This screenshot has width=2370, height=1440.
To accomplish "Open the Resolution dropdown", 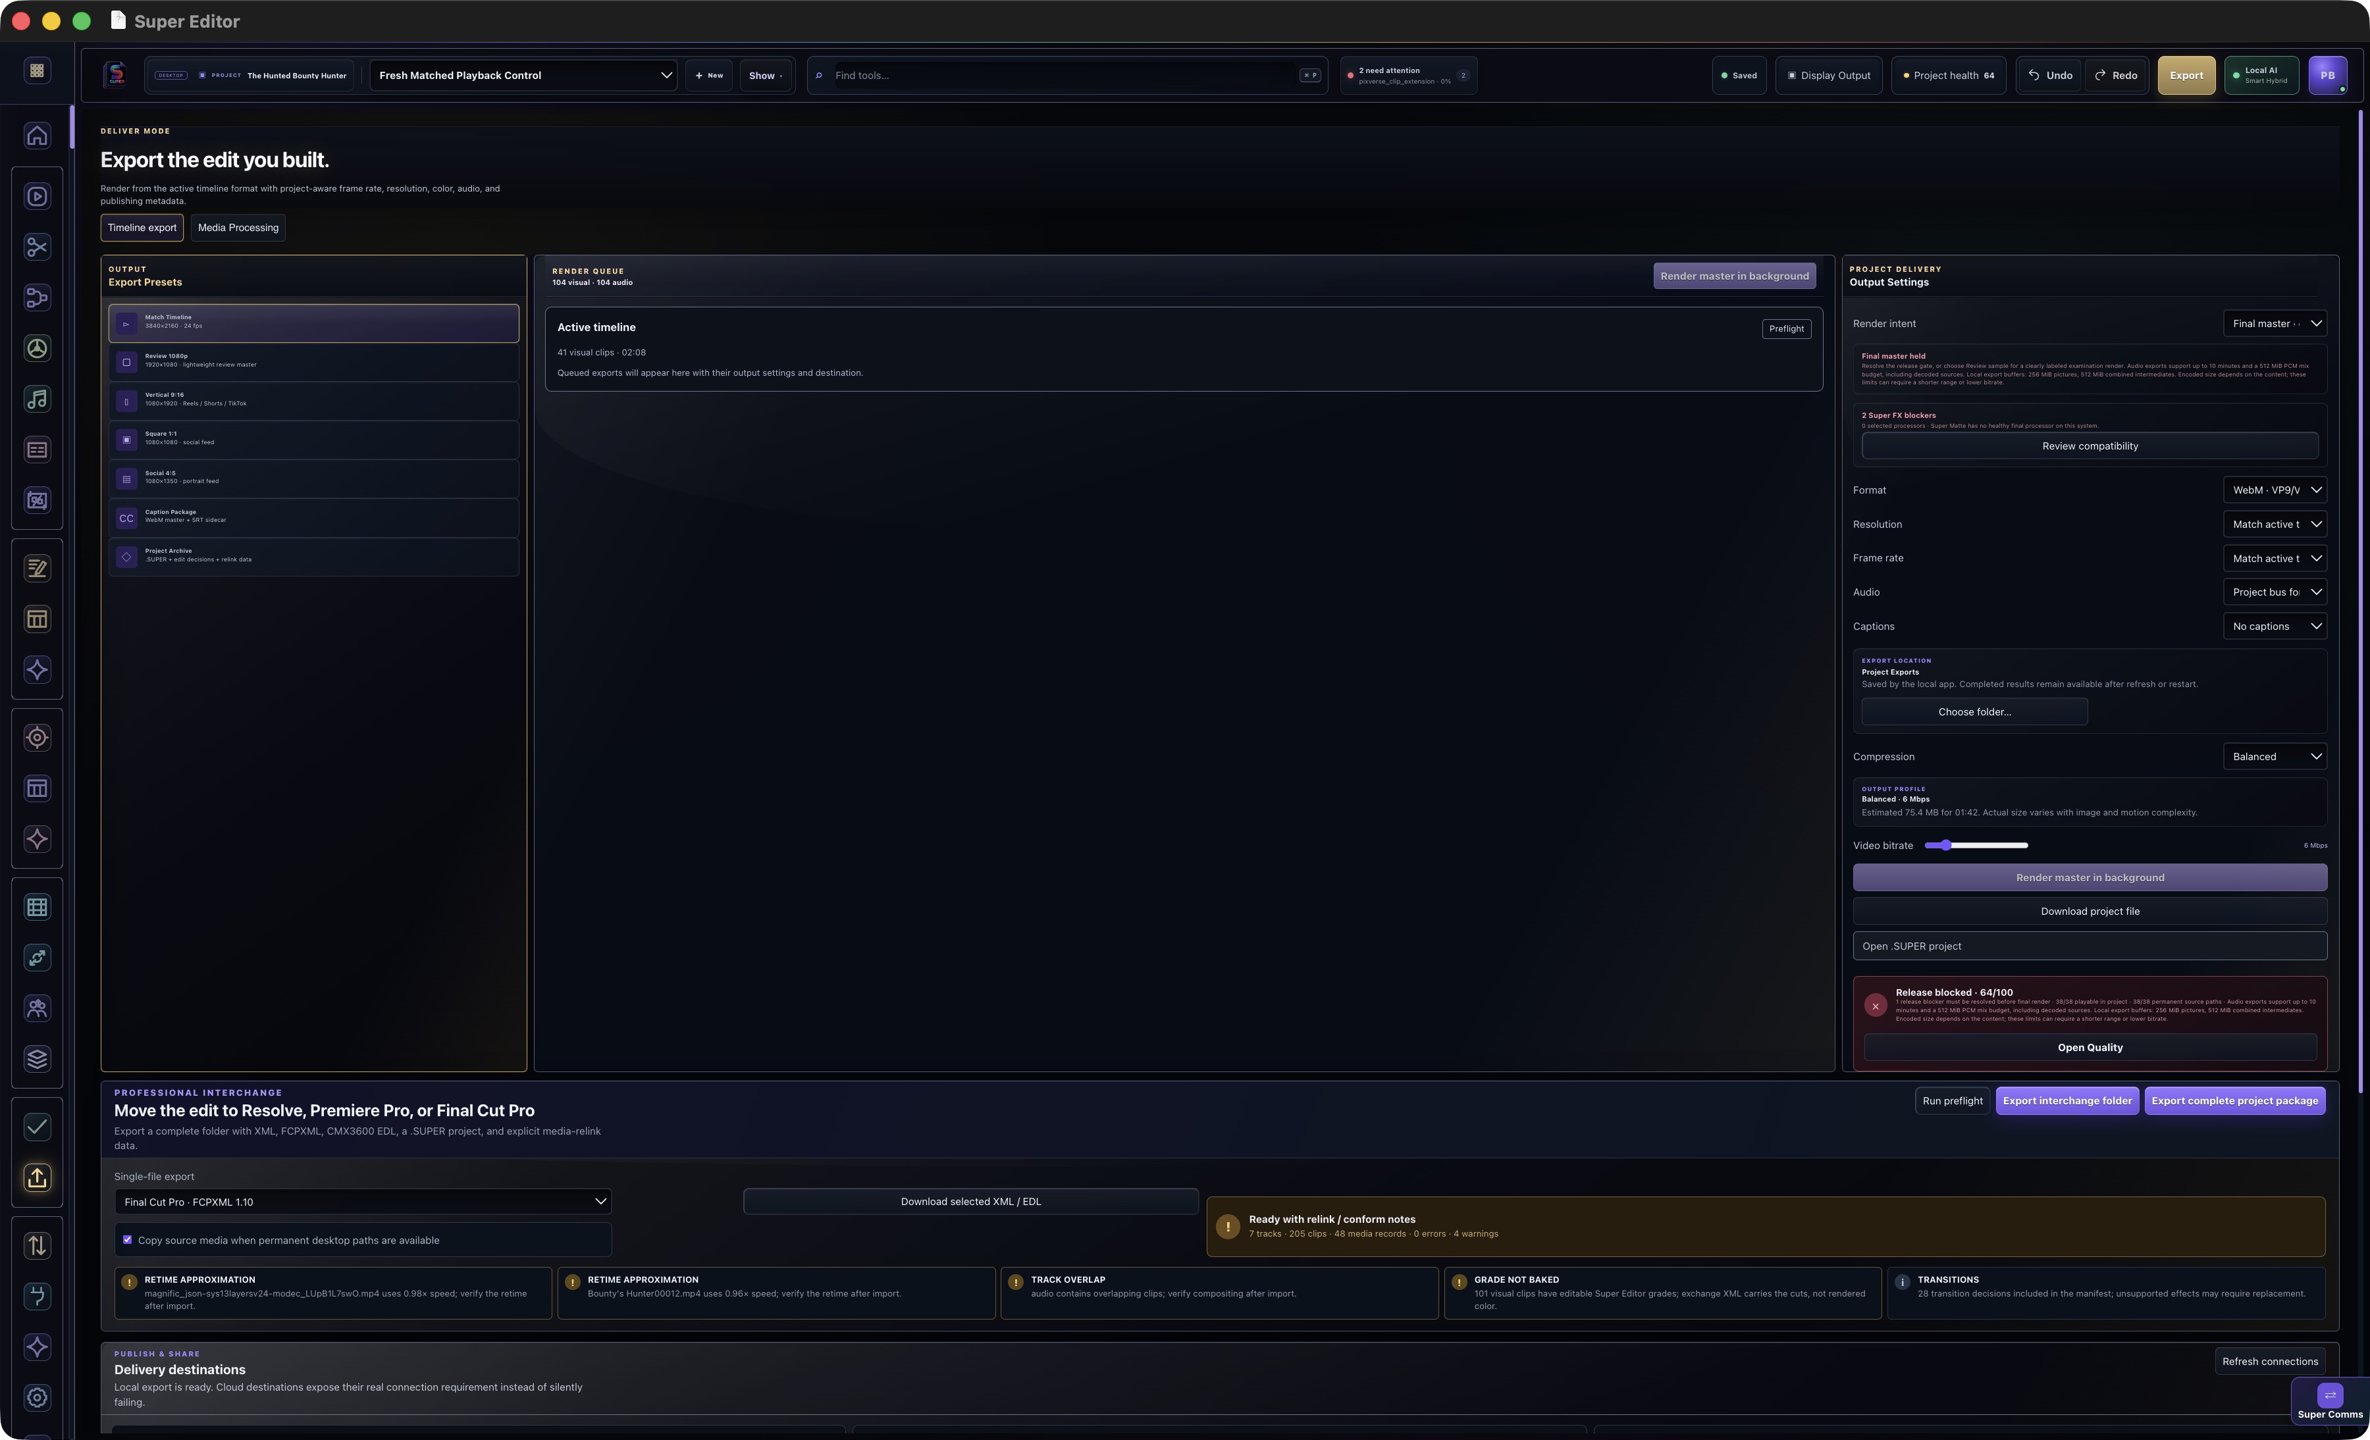I will pyautogui.click(x=2275, y=524).
